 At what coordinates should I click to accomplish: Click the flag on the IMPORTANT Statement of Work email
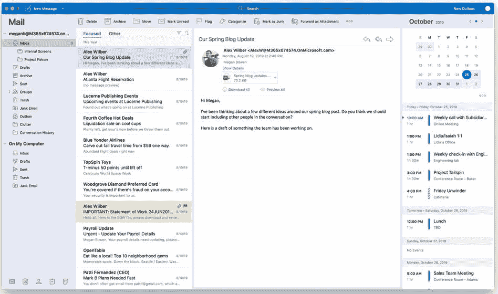coord(185,206)
